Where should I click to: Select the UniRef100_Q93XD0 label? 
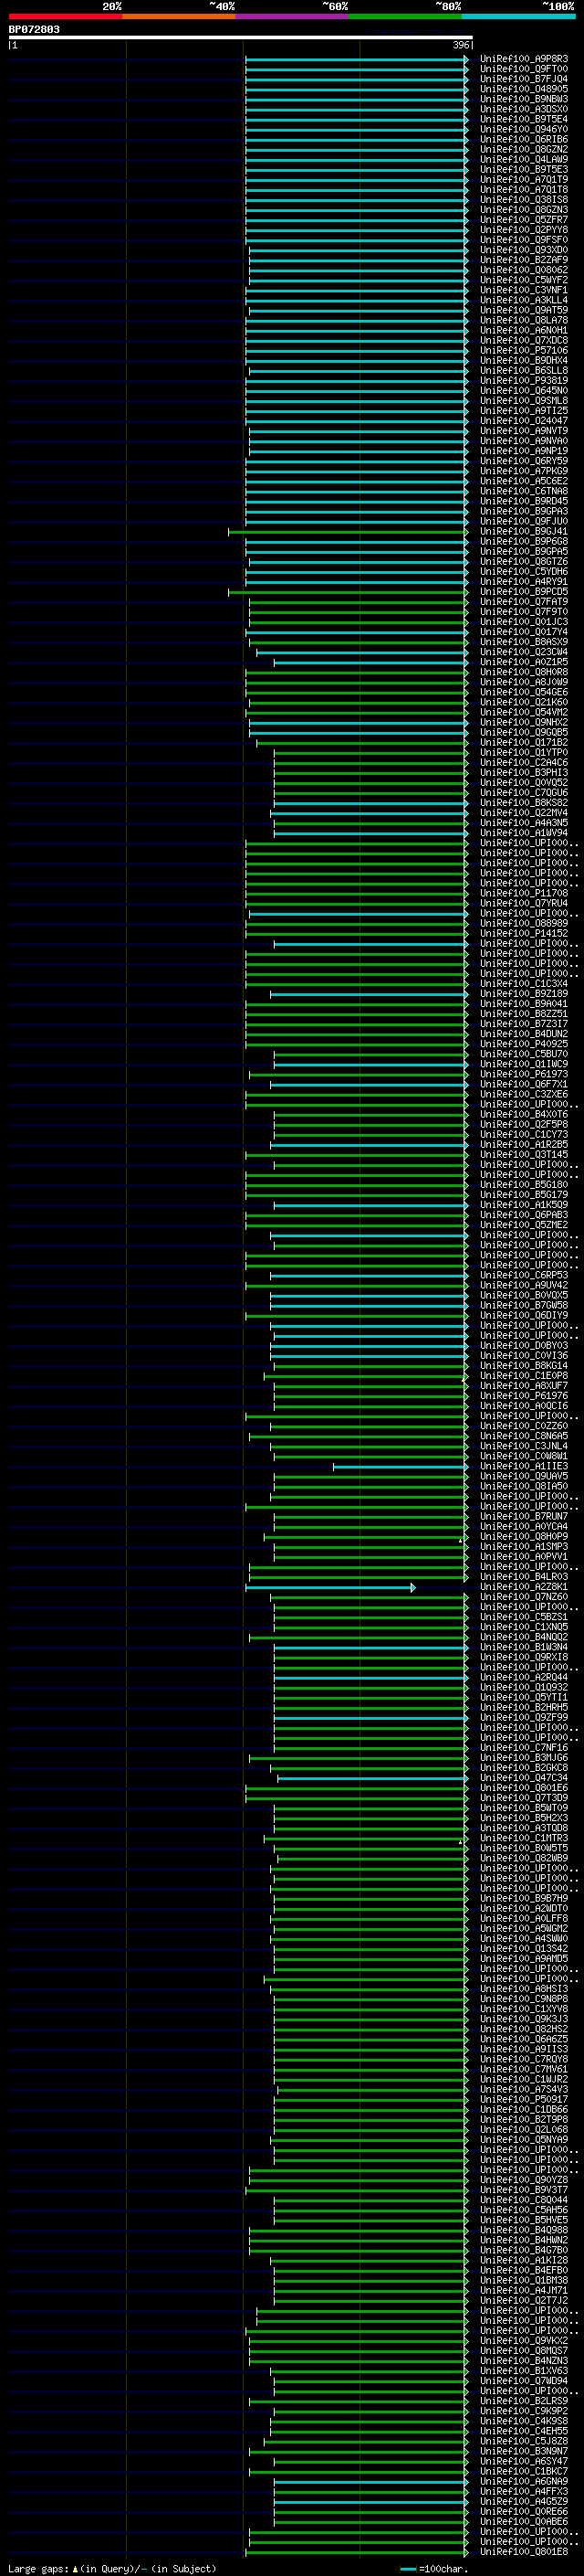coord(524,250)
